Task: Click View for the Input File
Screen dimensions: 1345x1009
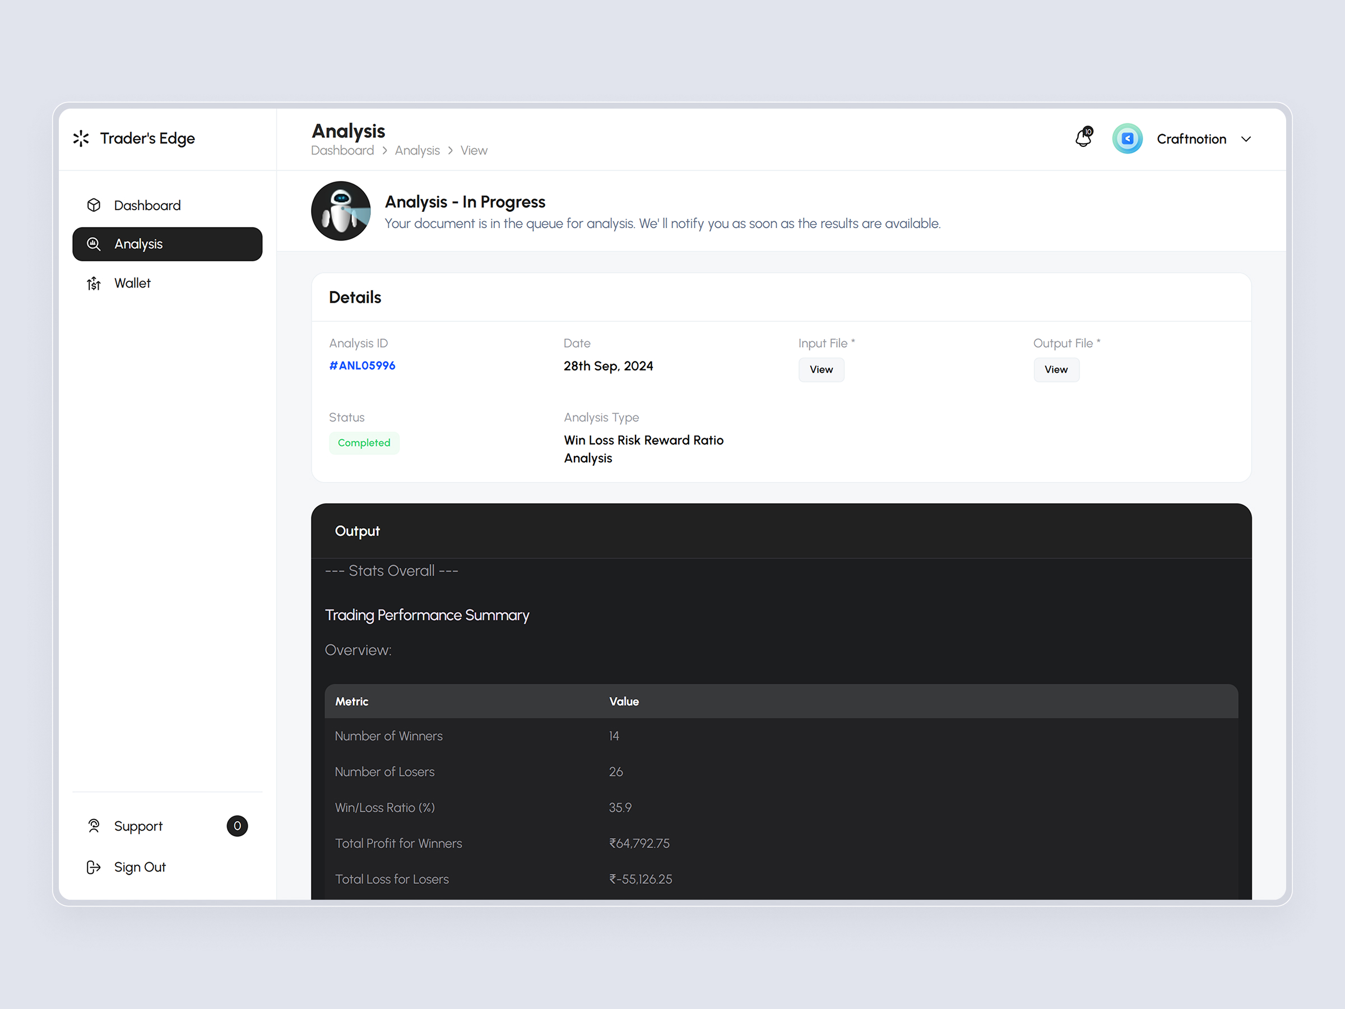Action: (x=821, y=369)
